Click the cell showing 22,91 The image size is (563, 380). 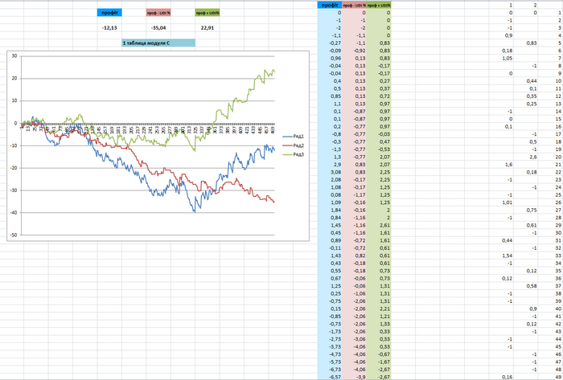click(x=208, y=28)
